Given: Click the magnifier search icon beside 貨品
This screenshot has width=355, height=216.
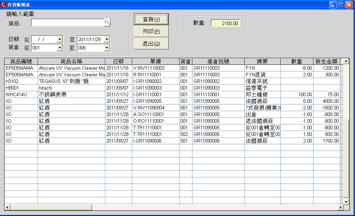Looking at the screenshot, I should coord(107,22).
